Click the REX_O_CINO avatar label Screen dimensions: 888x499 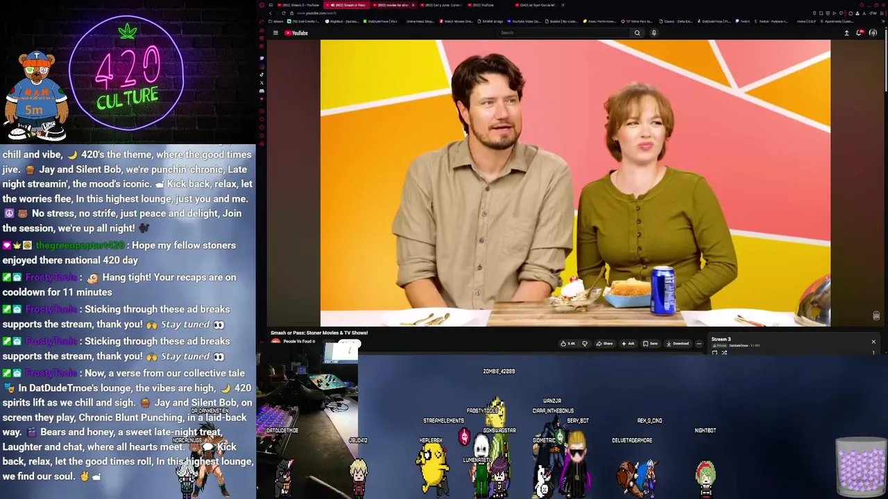pyautogui.click(x=649, y=421)
